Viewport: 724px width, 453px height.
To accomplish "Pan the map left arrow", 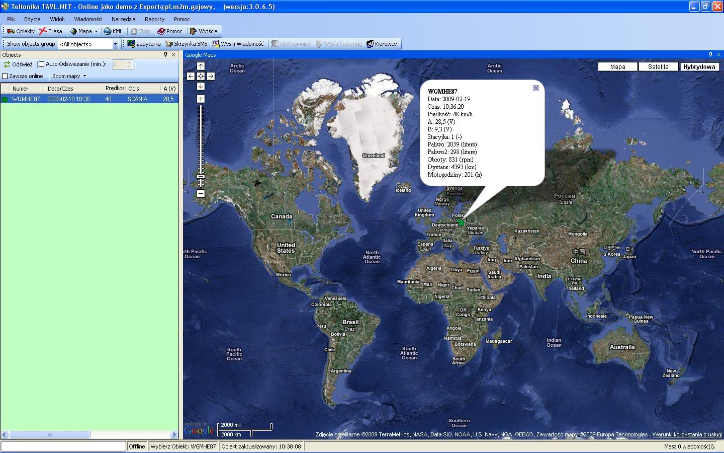I will point(191,76).
